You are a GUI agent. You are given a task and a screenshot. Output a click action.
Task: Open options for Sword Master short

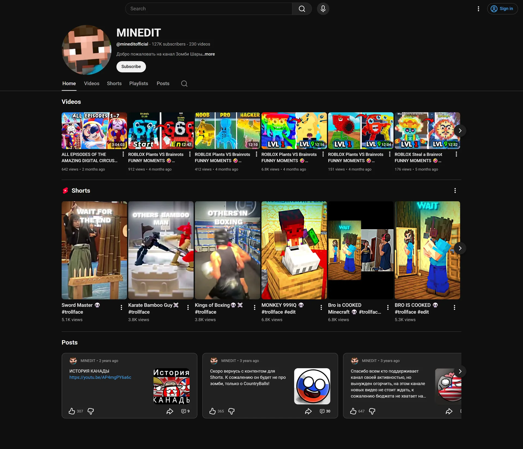121,308
